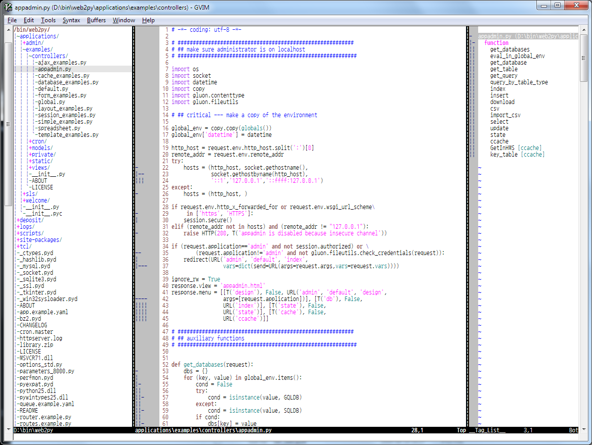Open layout_examples.py from the tree
The height and width of the screenshot is (445, 592).
click(65, 109)
